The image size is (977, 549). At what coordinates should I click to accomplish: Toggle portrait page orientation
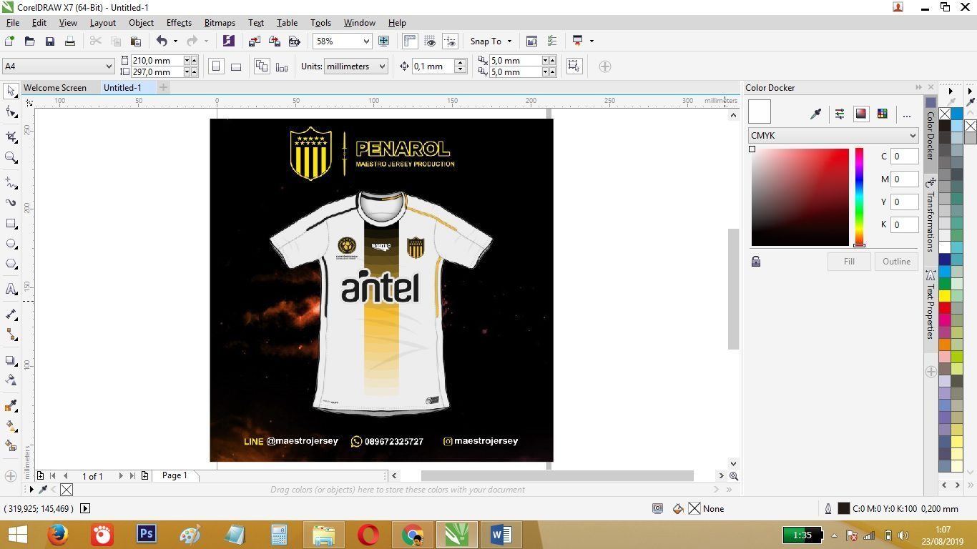click(216, 66)
